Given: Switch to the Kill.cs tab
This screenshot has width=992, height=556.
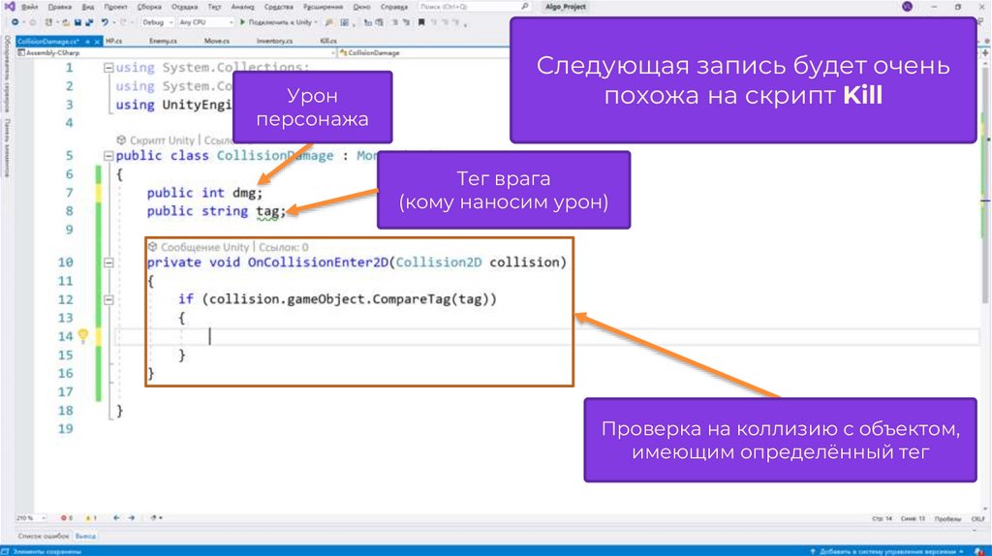Looking at the screenshot, I should [328, 41].
